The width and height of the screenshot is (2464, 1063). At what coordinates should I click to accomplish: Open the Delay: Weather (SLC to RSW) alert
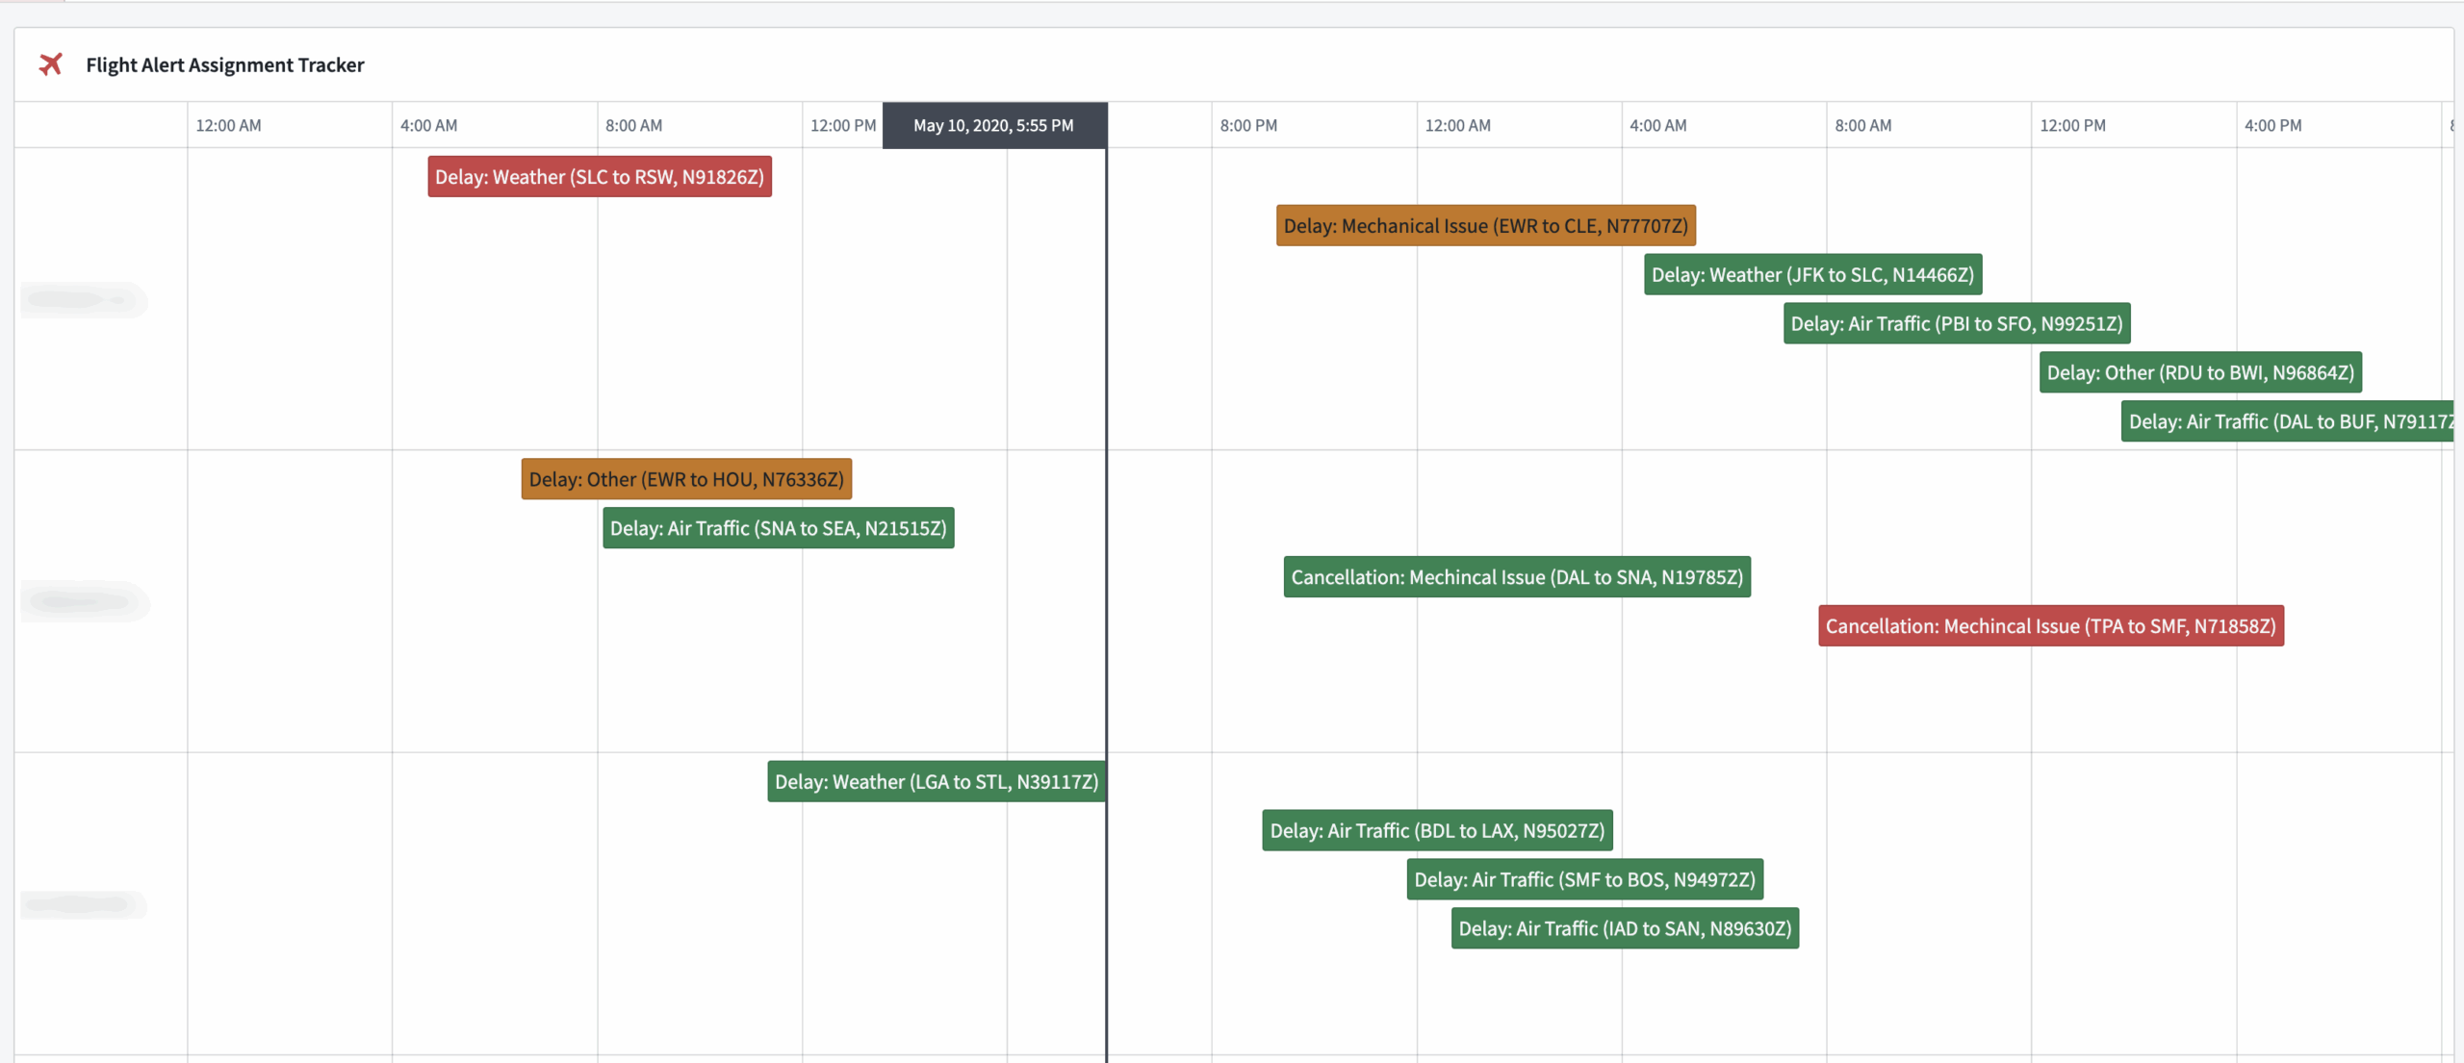pyautogui.click(x=599, y=176)
